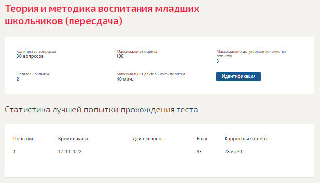Click the 40 мин. duration value
This screenshot has width=320, height=183.
click(125, 79)
